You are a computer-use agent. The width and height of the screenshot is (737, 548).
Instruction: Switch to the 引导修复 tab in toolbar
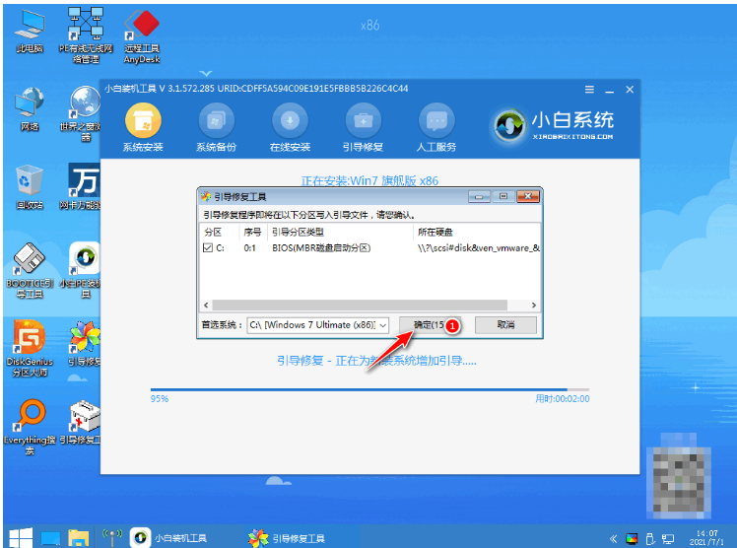tap(363, 122)
